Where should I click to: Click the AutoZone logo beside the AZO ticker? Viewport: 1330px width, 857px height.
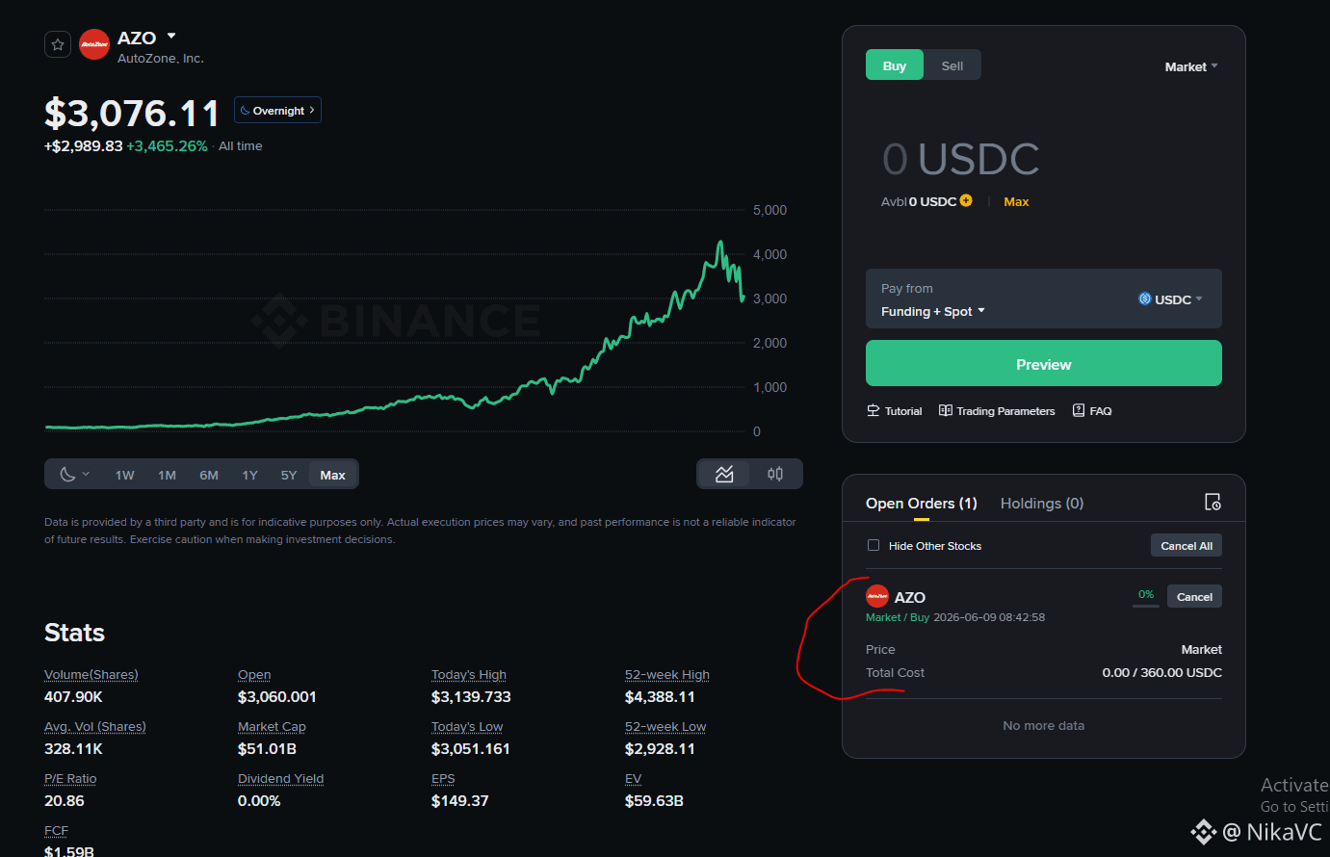click(94, 44)
